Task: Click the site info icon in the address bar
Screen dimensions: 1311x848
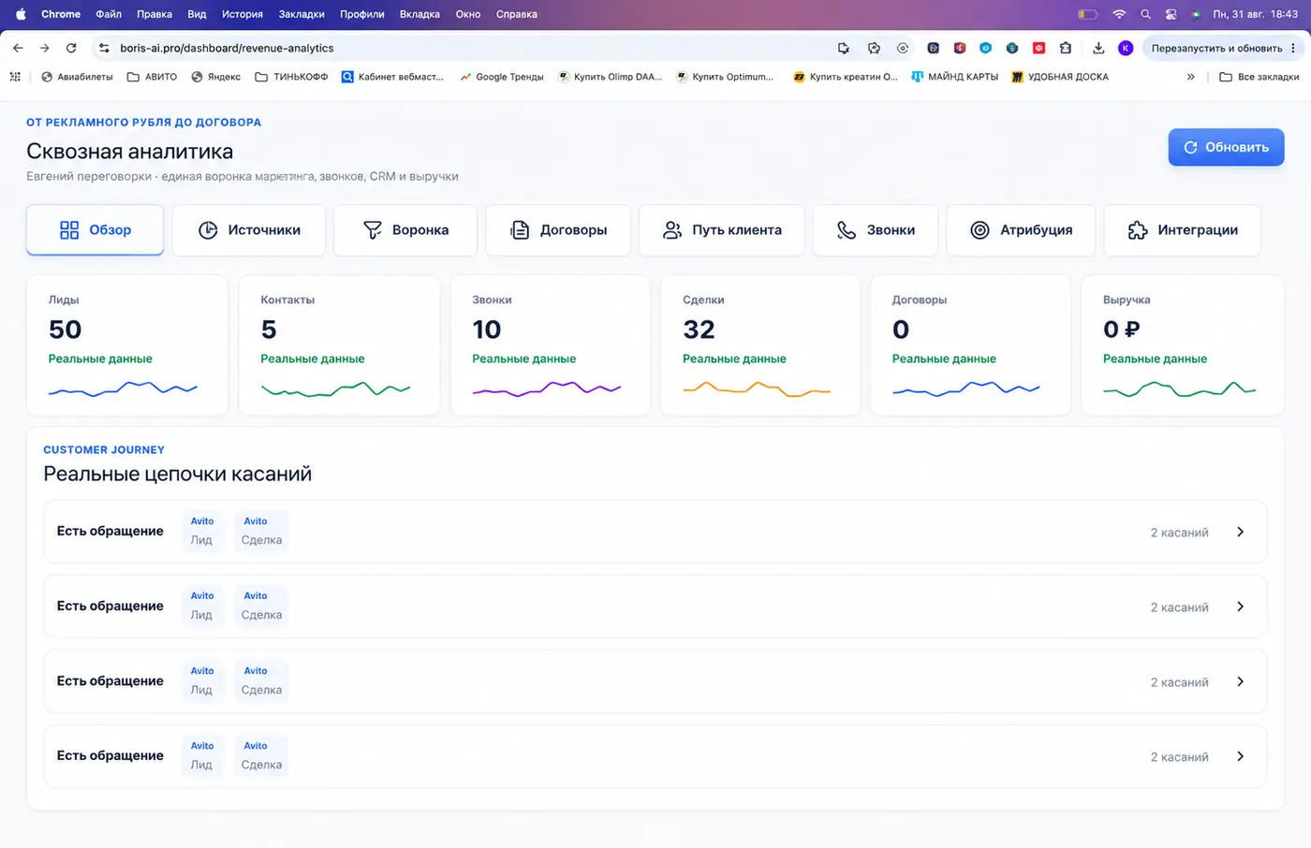Action: (104, 48)
